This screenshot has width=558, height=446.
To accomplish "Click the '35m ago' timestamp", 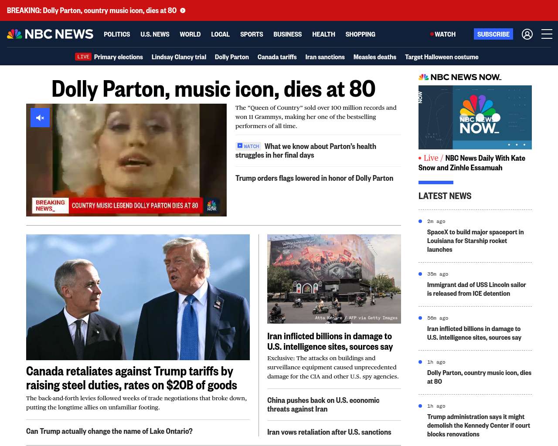I will point(438,274).
